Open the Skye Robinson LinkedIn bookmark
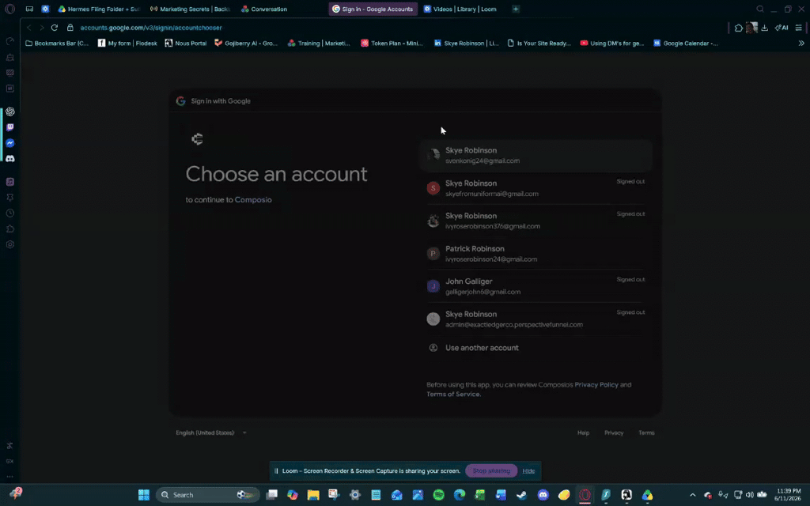The image size is (810, 506). click(x=467, y=43)
